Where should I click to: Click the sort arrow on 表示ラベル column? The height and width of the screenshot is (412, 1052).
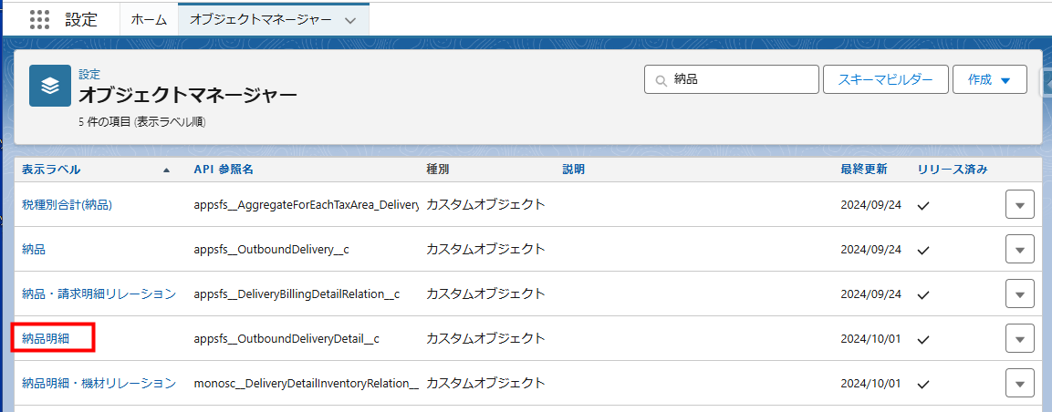tap(166, 170)
